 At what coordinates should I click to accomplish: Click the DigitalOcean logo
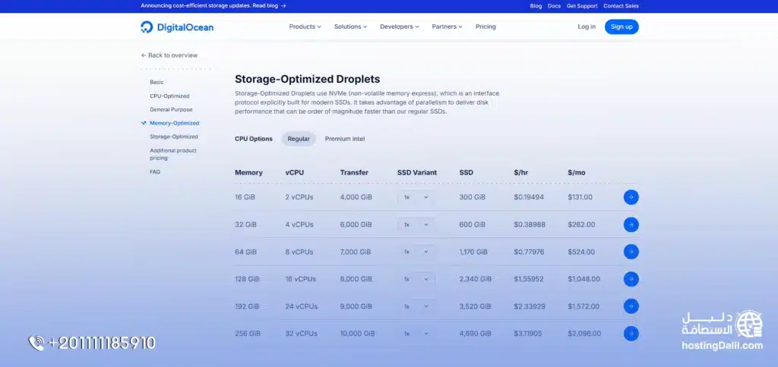click(x=176, y=27)
